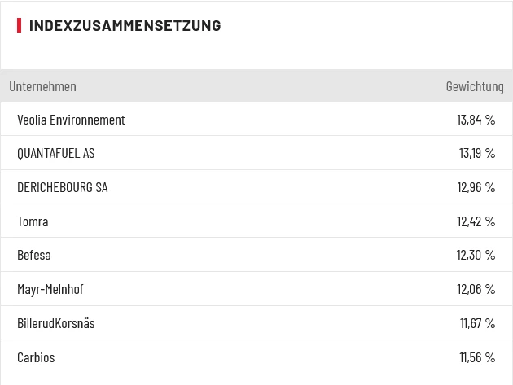513x385 pixels.
Task: Click the 12,06 % weighting value
Action: [476, 289]
